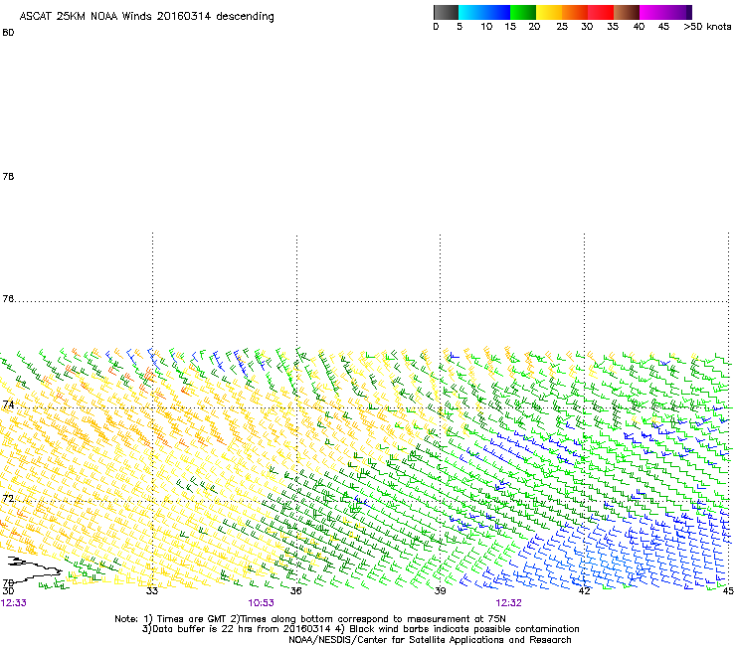Click the longitude label 36
Image resolution: width=736 pixels, height=646 pixels.
[x=295, y=590]
